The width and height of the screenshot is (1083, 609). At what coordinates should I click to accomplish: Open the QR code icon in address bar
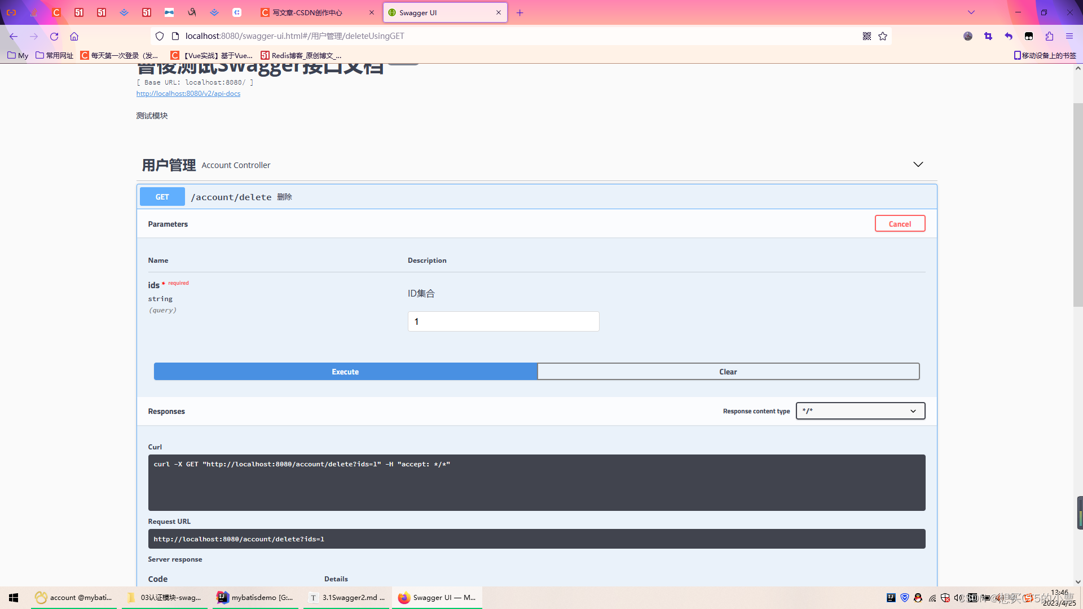pos(867,36)
